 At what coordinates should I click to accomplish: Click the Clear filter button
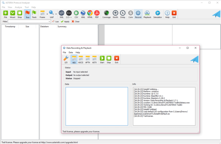pyautogui.click(x=75, y=21)
